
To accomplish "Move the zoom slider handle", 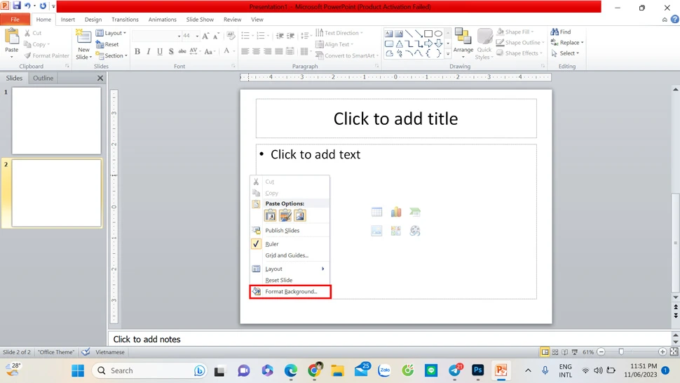I will (x=621, y=351).
